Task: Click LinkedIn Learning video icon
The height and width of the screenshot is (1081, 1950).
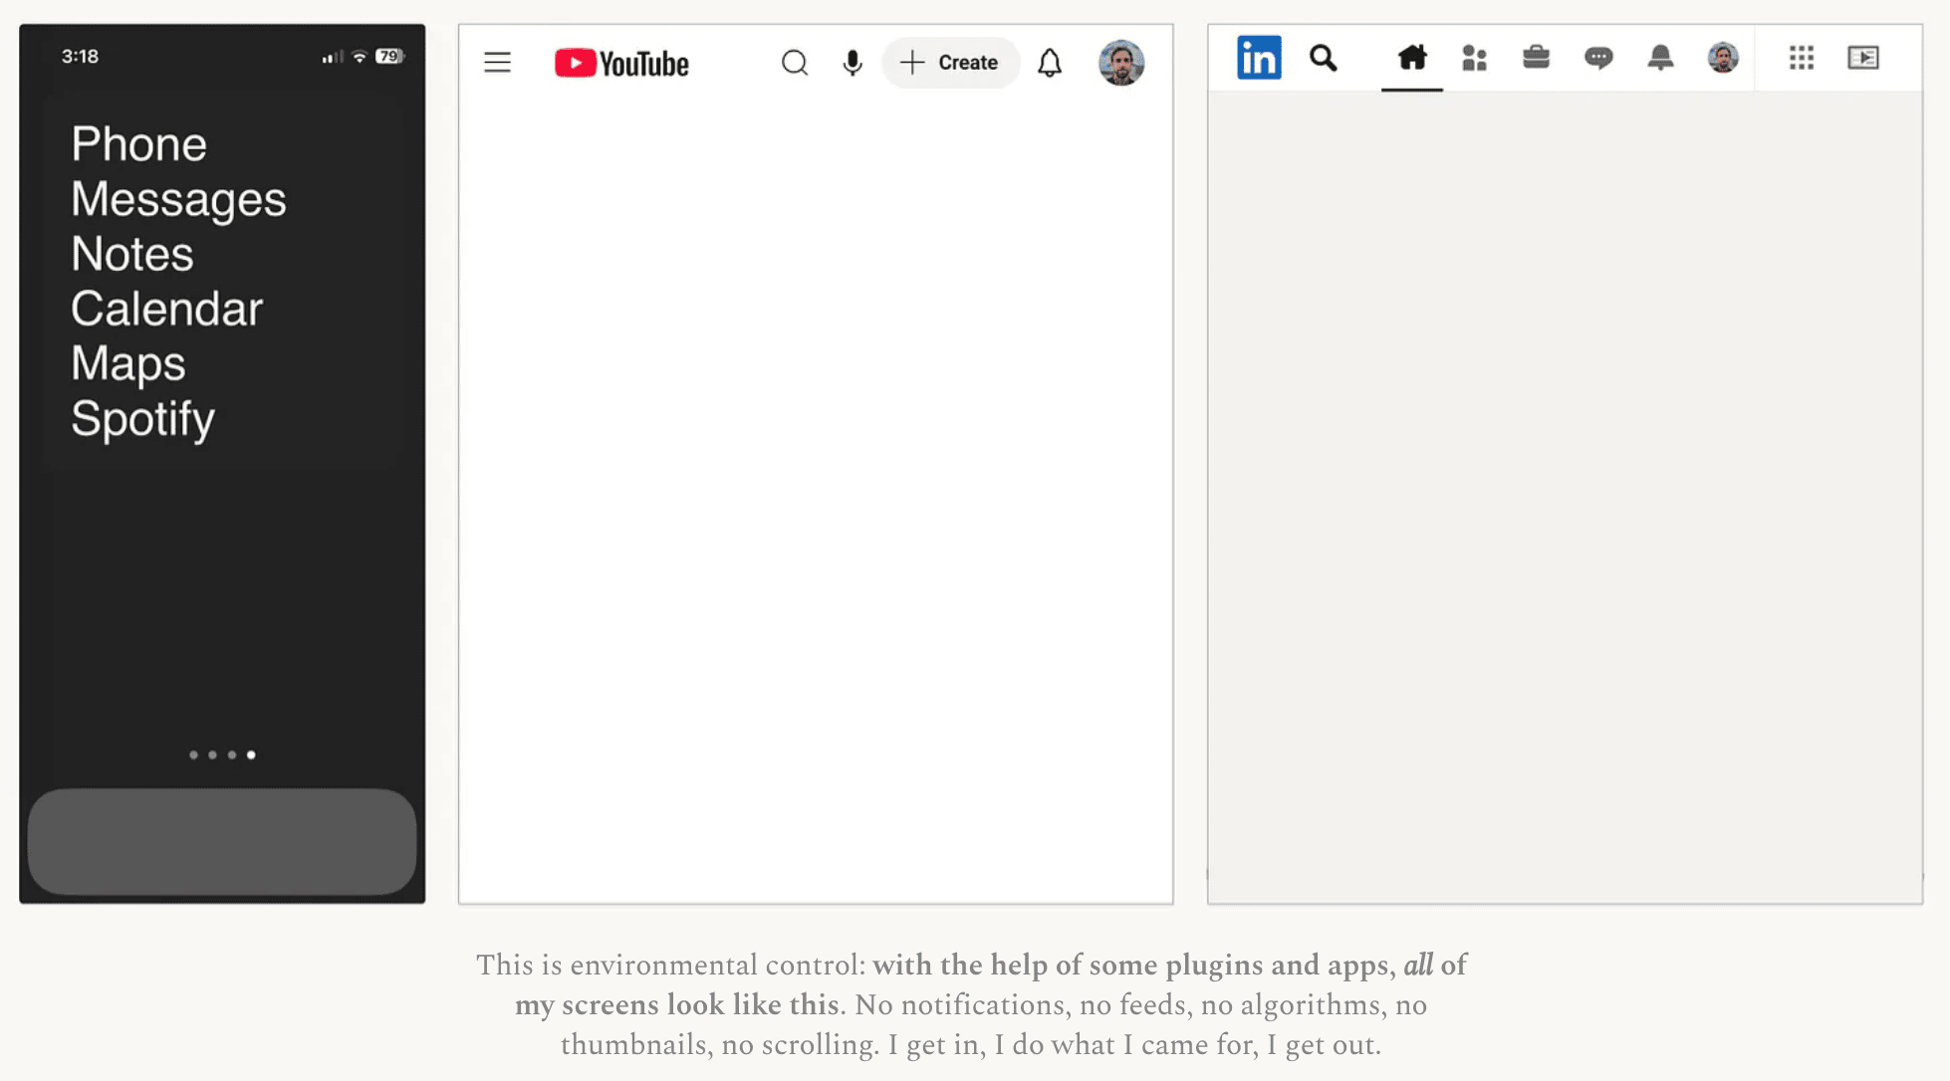Action: point(1862,58)
